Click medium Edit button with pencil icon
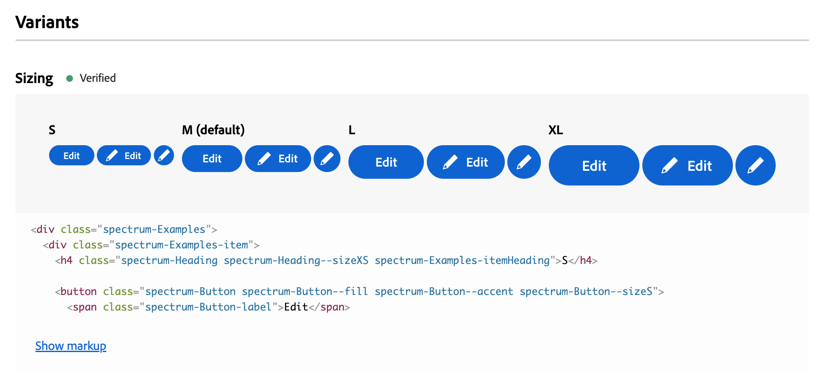This screenshot has height=381, width=826. click(x=278, y=159)
